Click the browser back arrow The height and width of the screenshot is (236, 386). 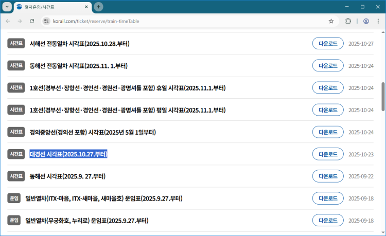[x=8, y=21]
